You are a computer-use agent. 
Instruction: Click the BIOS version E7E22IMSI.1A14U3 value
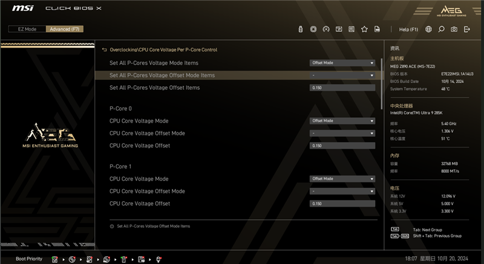pyautogui.click(x=457, y=74)
